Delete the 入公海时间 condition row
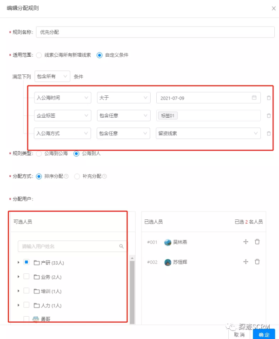 point(269,98)
